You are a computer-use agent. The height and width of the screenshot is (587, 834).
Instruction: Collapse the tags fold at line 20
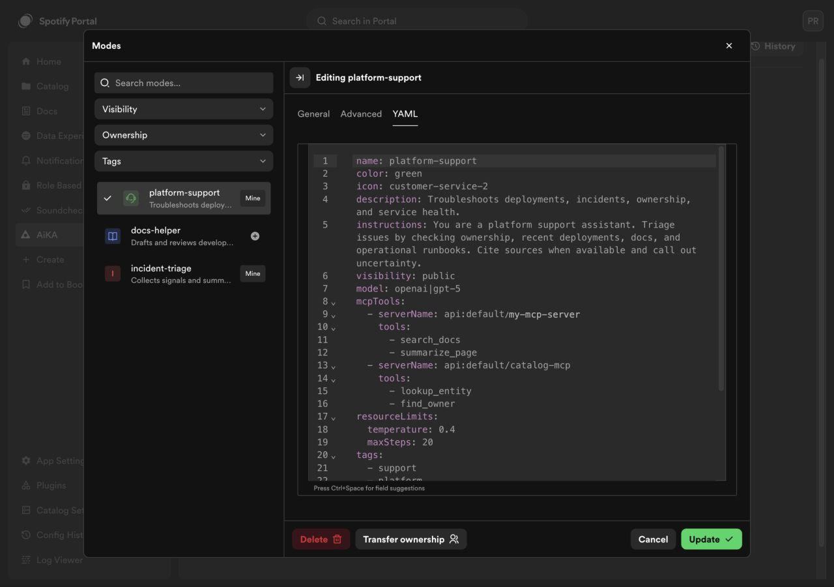tap(333, 456)
